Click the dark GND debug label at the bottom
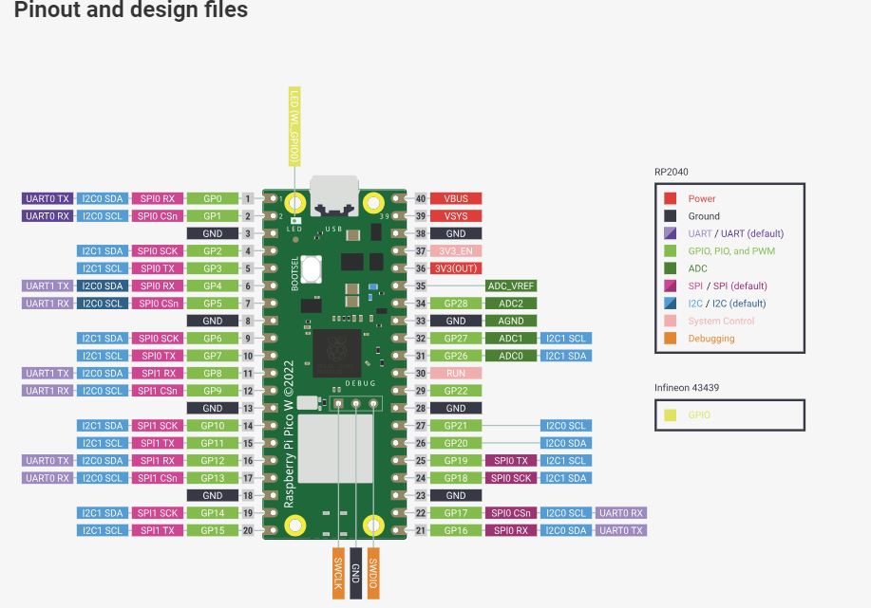 tap(355, 573)
